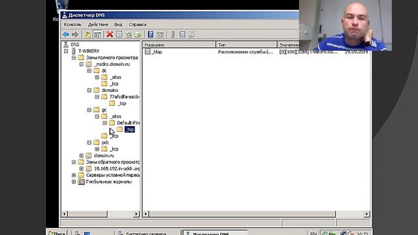The image size is (418, 235).
Task: Expand the domain.ru zone
Action: coord(82,155)
